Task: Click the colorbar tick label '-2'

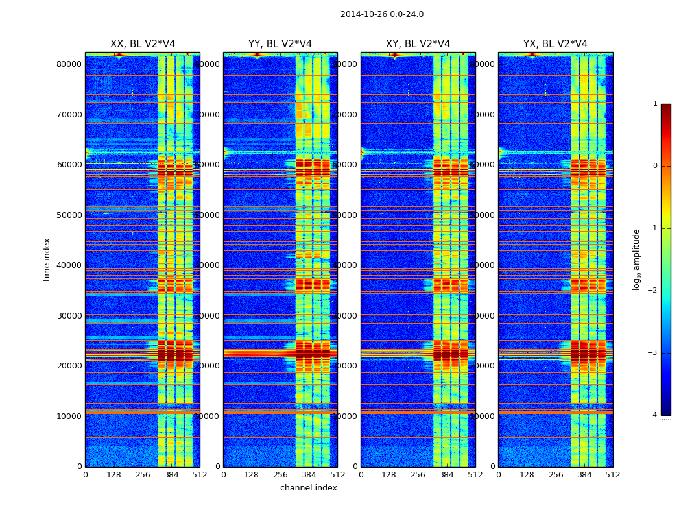Action: tap(654, 291)
